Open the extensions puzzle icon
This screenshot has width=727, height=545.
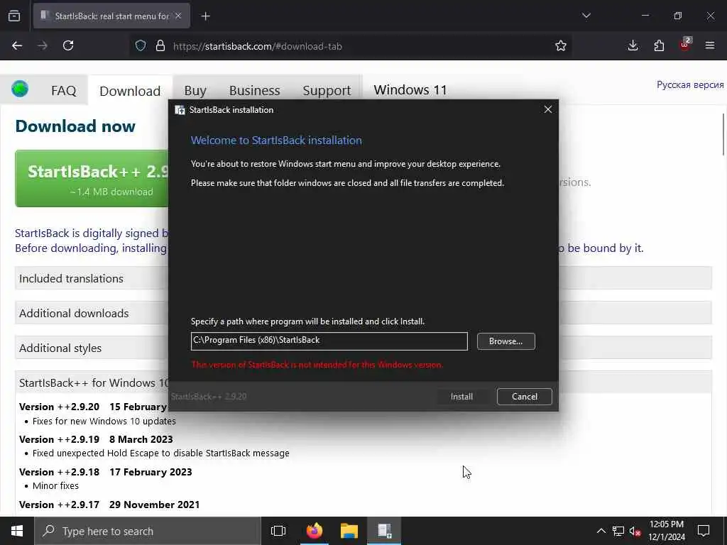tap(659, 45)
